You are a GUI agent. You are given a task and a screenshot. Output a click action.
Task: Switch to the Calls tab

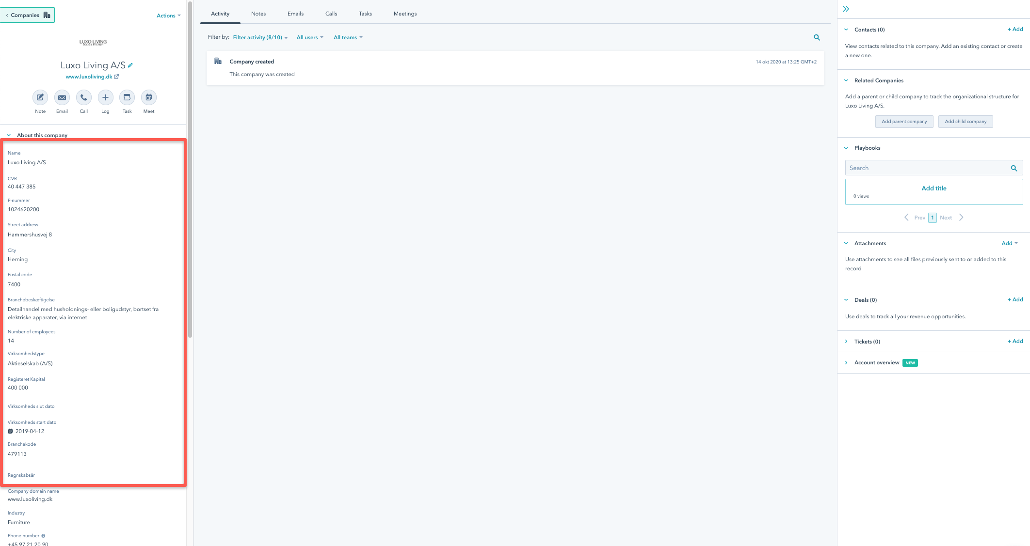click(x=331, y=14)
